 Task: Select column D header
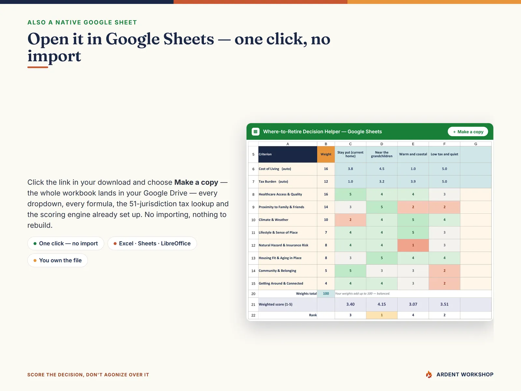tap(382, 144)
